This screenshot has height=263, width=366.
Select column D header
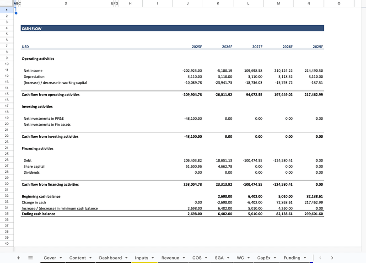[66, 4]
